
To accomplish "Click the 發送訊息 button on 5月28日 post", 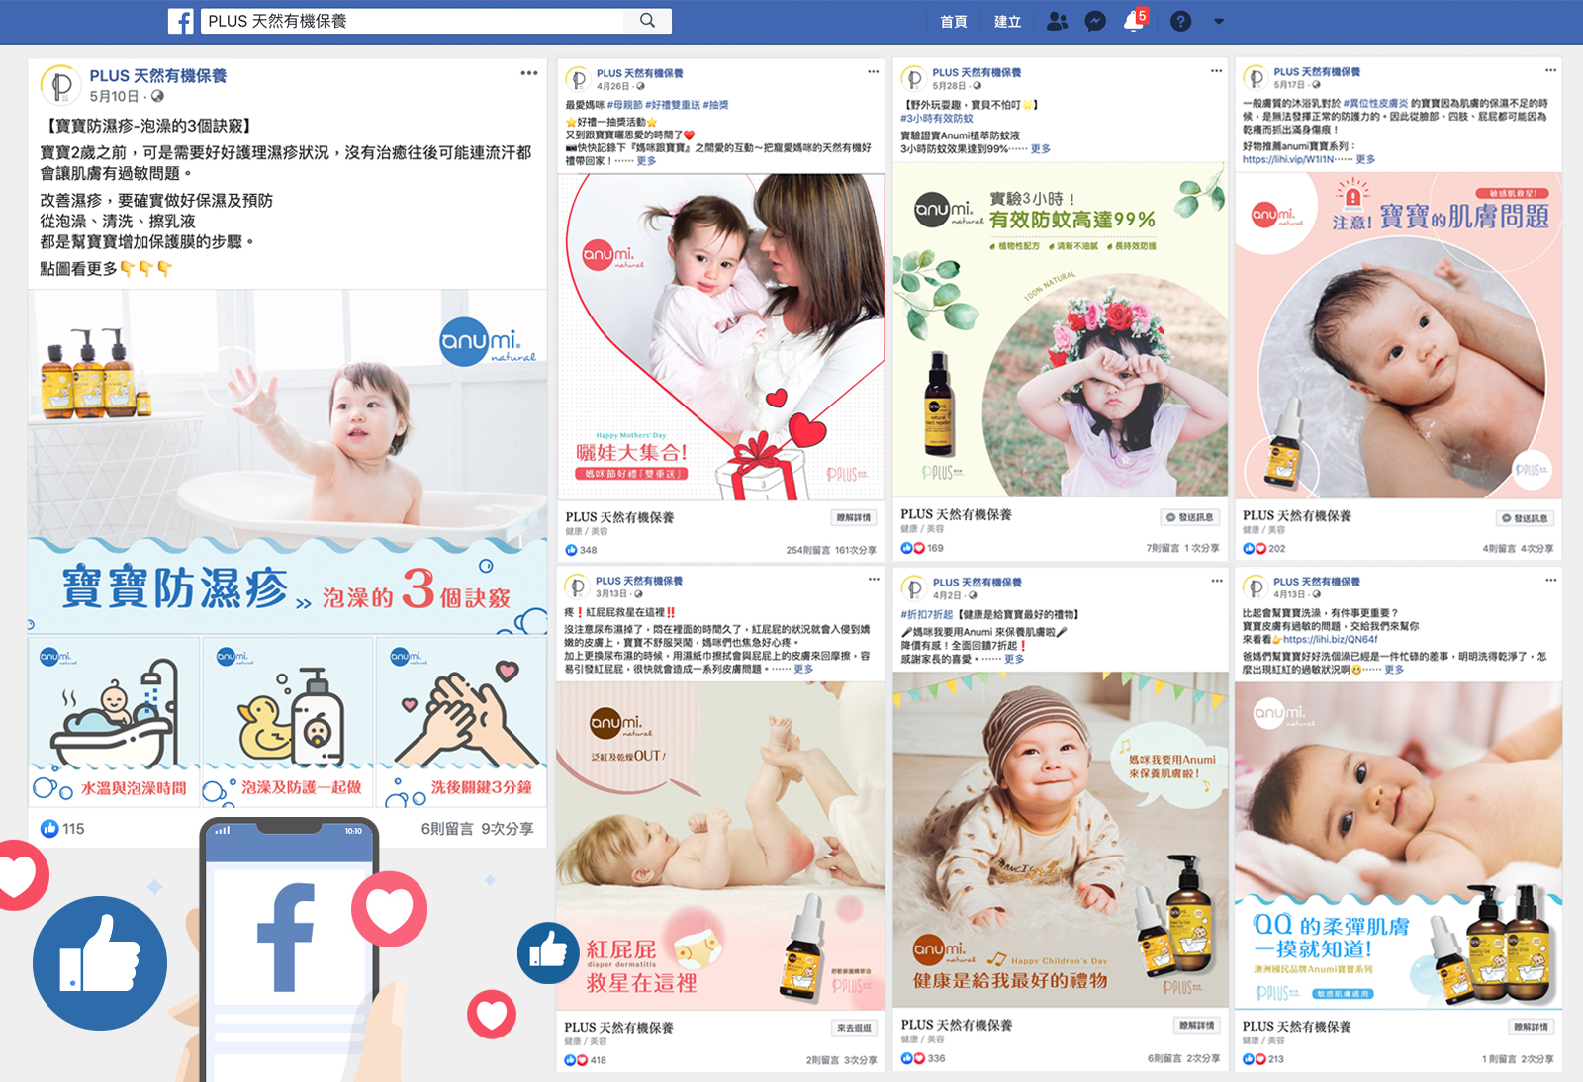I will tap(1189, 517).
